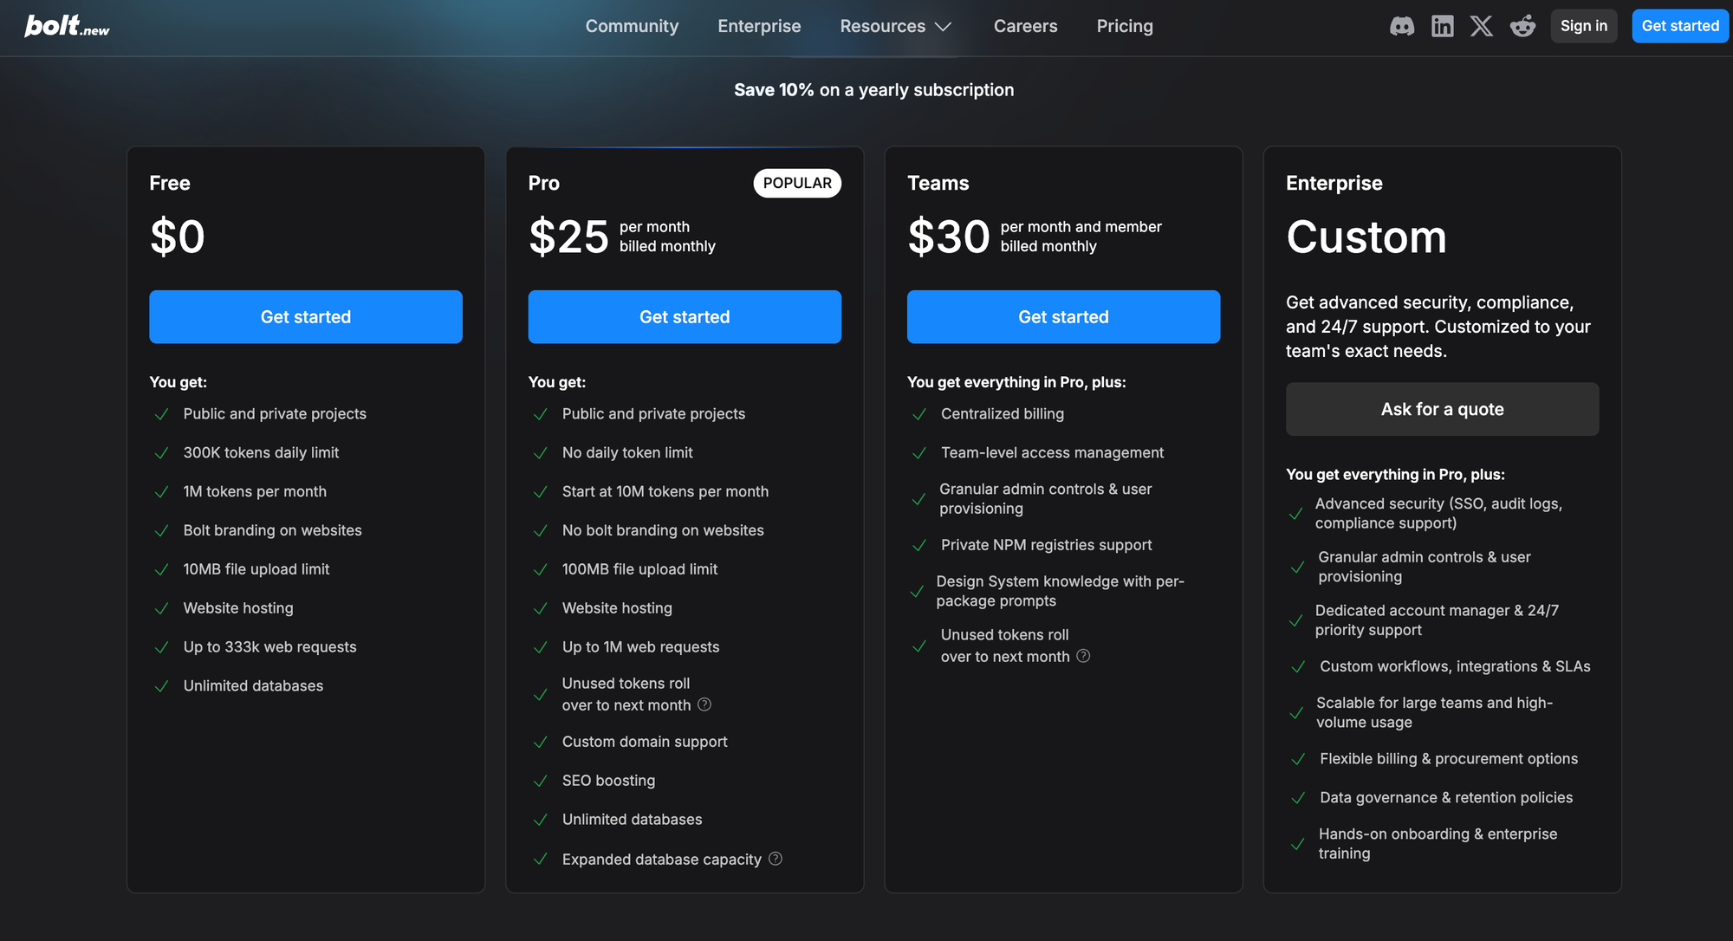Open the Pricing nav link
1733x941 pixels.
pos(1124,26)
